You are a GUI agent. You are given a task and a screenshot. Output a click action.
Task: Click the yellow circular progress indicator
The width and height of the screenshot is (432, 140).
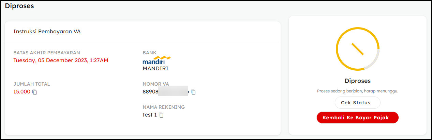pos(357,49)
